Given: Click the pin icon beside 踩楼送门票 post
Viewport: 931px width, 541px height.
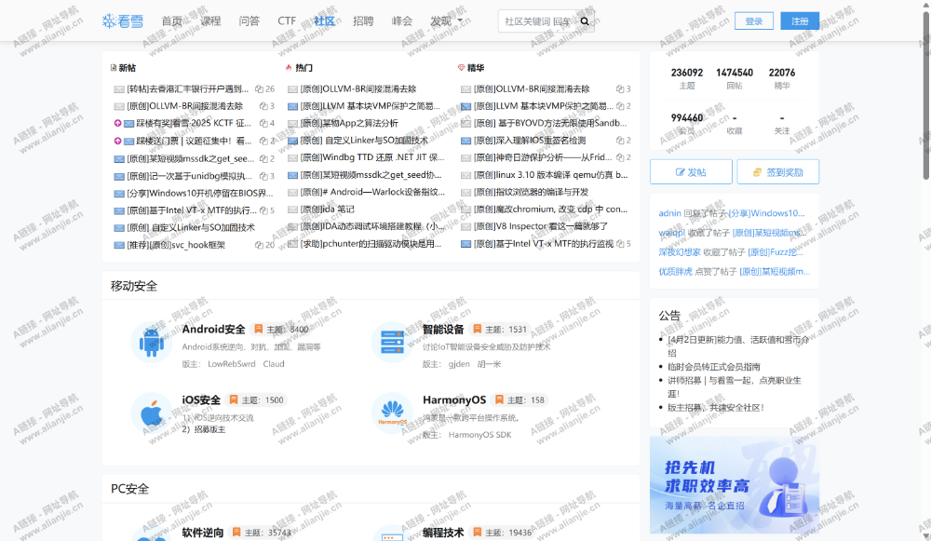Looking at the screenshot, I should coord(117,141).
